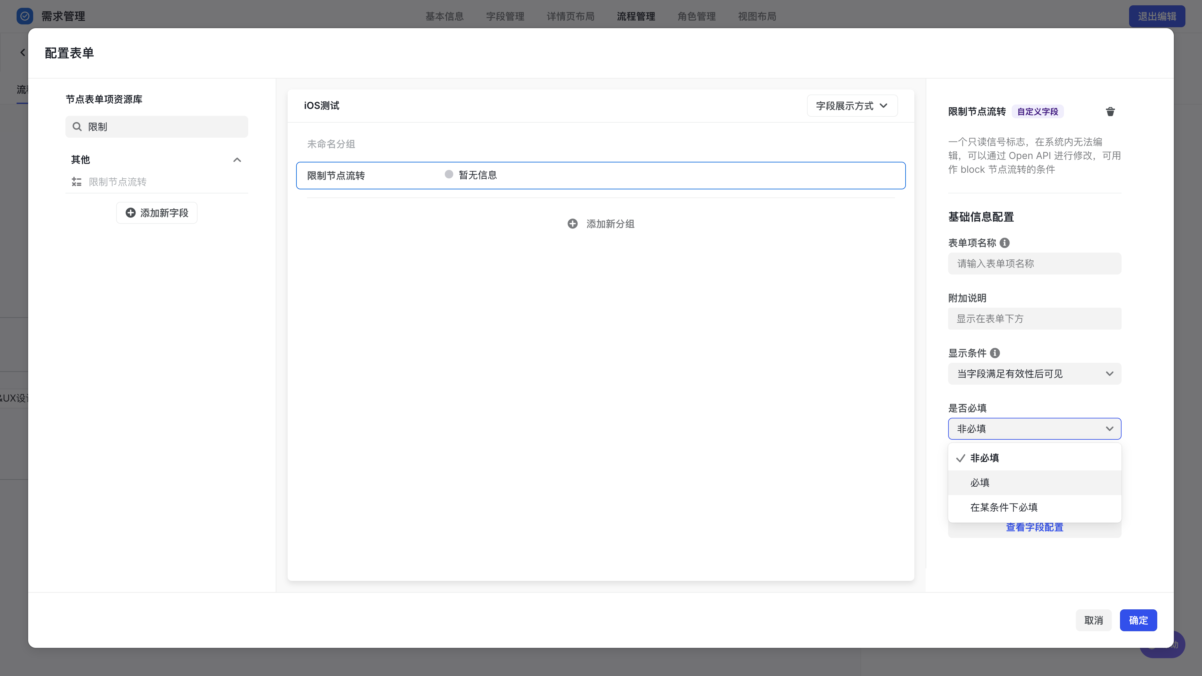Switch to 角色管理 tab
This screenshot has height=676, width=1202.
pos(696,16)
